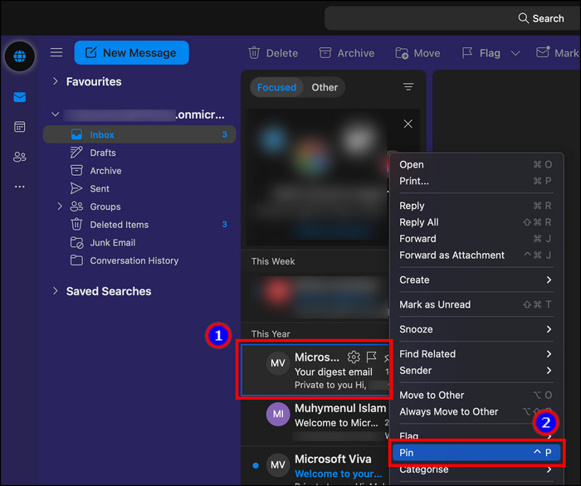Choose Reply All from context menu

[419, 222]
